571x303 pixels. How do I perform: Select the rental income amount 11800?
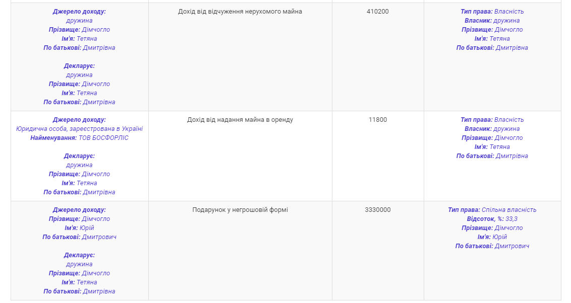click(x=378, y=120)
